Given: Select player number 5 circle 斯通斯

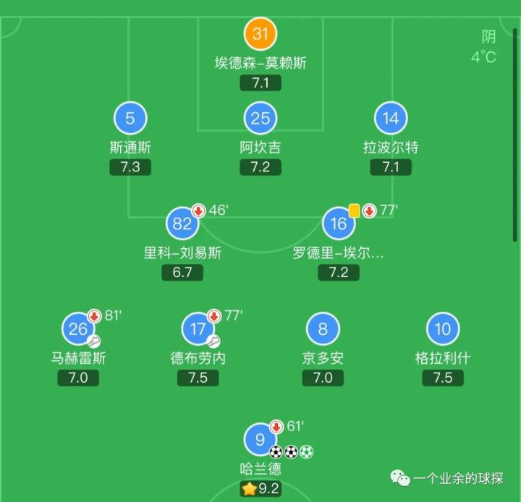Looking at the screenshot, I should 130,119.
